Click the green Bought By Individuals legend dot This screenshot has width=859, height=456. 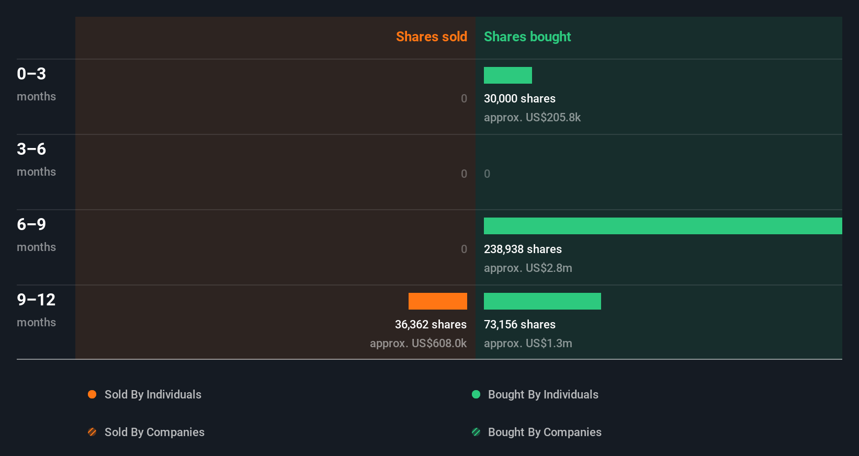(x=476, y=394)
